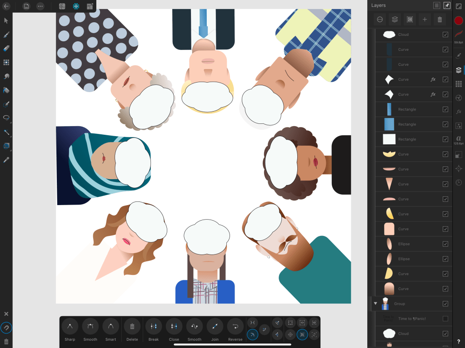
Task: Toggle the snapping magnet icon
Action: coord(6,327)
